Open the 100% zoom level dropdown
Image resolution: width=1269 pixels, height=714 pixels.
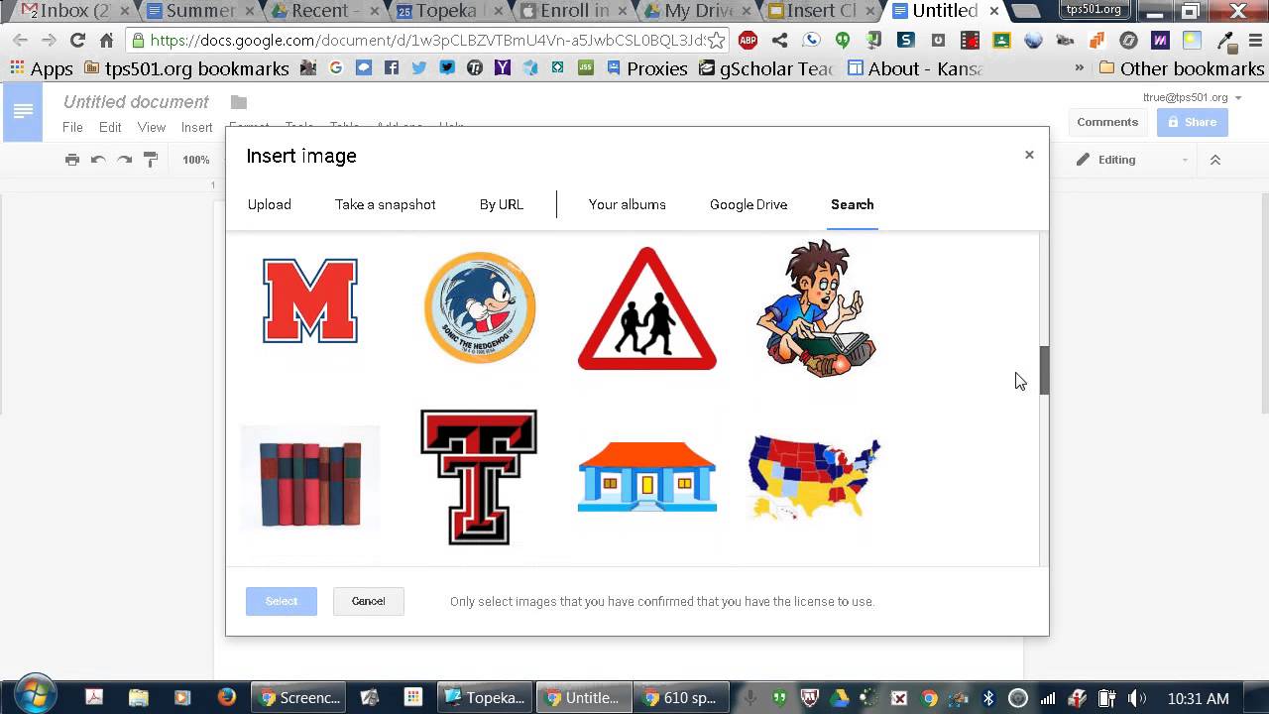click(x=195, y=160)
